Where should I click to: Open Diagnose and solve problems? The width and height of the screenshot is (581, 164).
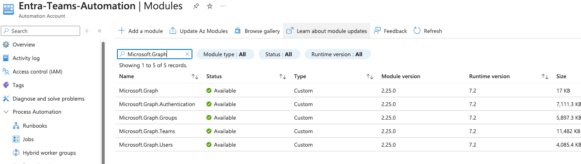pyautogui.click(x=48, y=98)
